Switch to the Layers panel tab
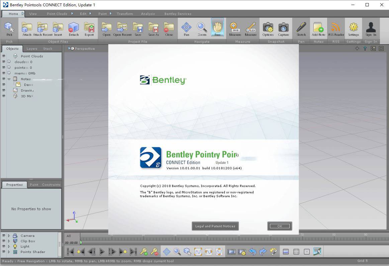This screenshot has height=266, width=389. pyautogui.click(x=32, y=49)
